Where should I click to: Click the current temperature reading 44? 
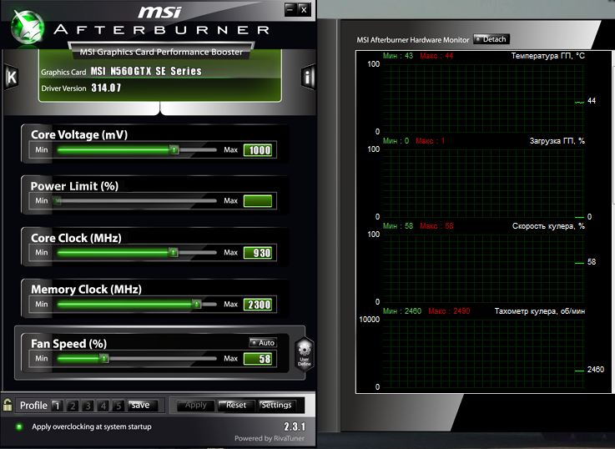(x=592, y=101)
